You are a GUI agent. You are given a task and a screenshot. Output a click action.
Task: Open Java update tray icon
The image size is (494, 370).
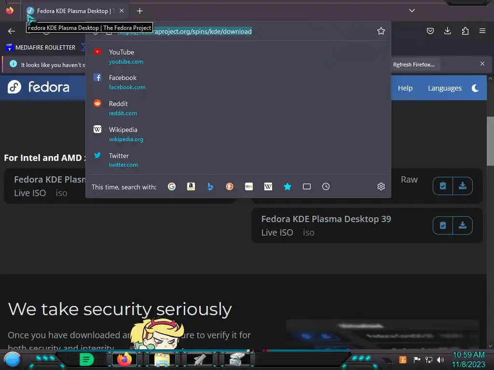coord(403,359)
